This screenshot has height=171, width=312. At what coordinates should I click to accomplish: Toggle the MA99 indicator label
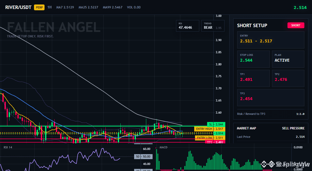tap(113, 7)
